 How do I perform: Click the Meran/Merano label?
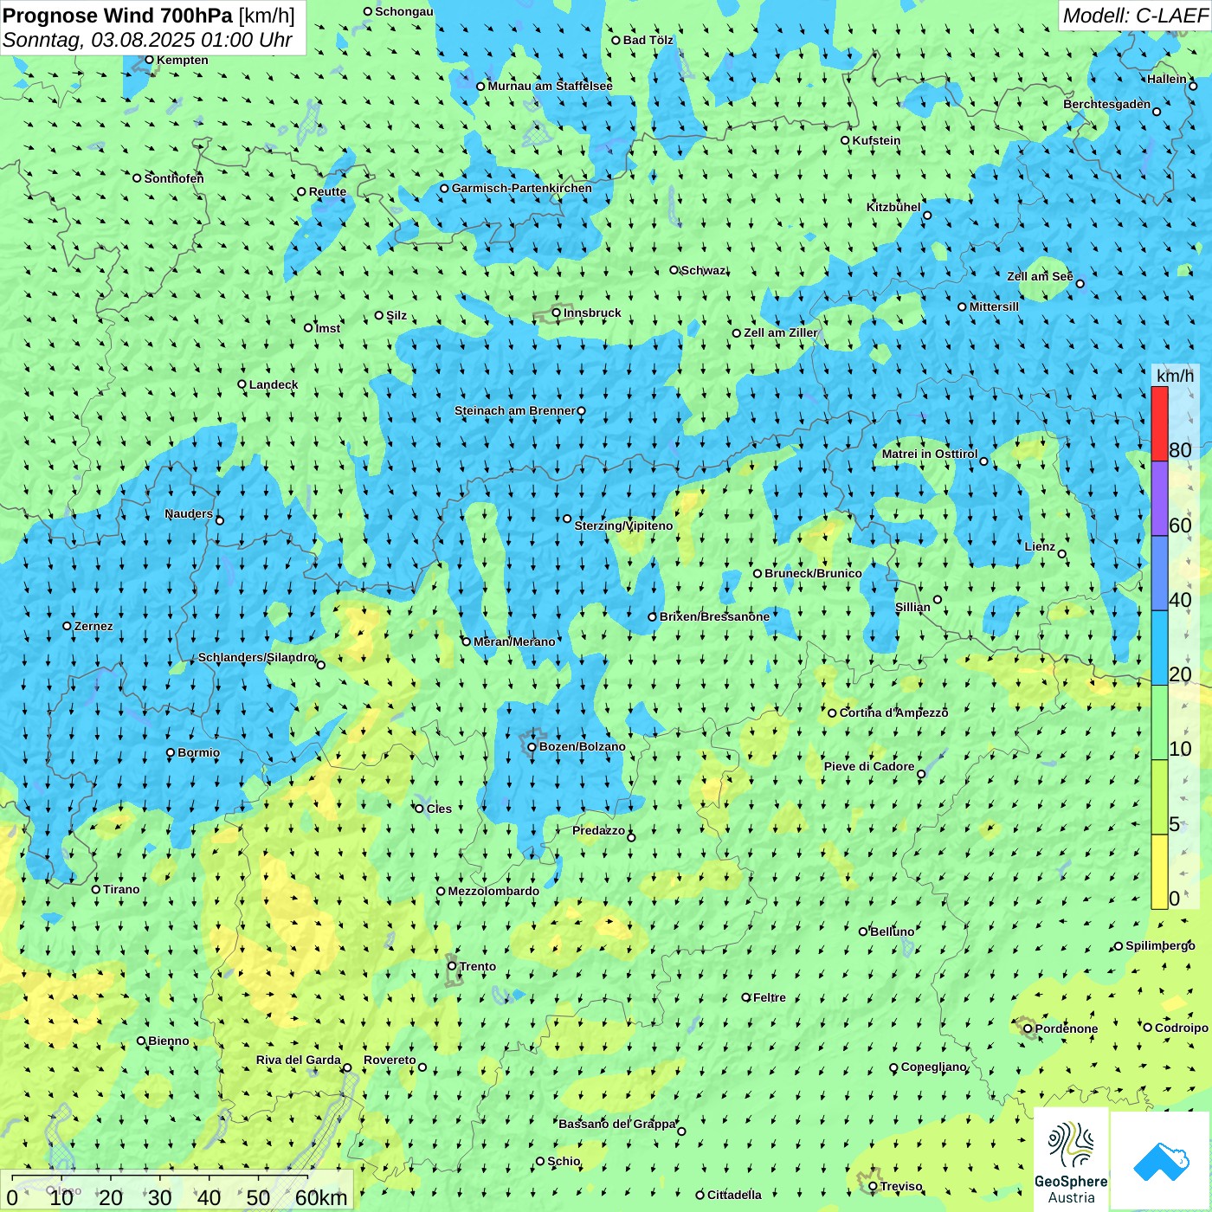(x=514, y=641)
